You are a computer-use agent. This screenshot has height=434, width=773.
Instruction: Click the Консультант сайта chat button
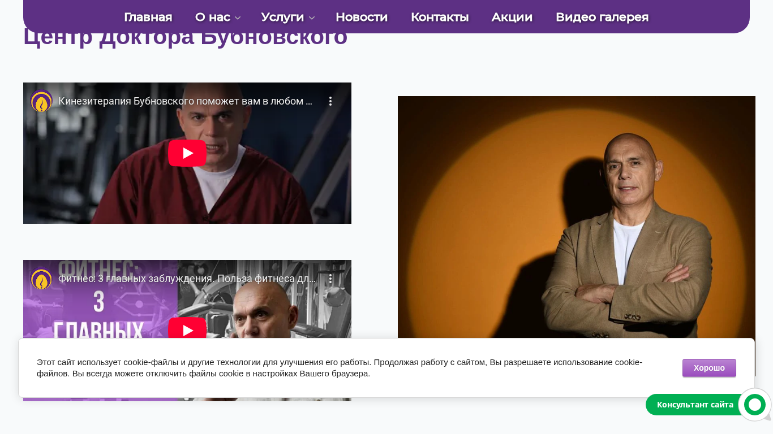click(x=695, y=405)
